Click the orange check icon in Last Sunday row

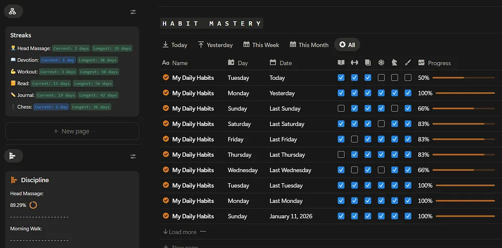pyautogui.click(x=166, y=108)
